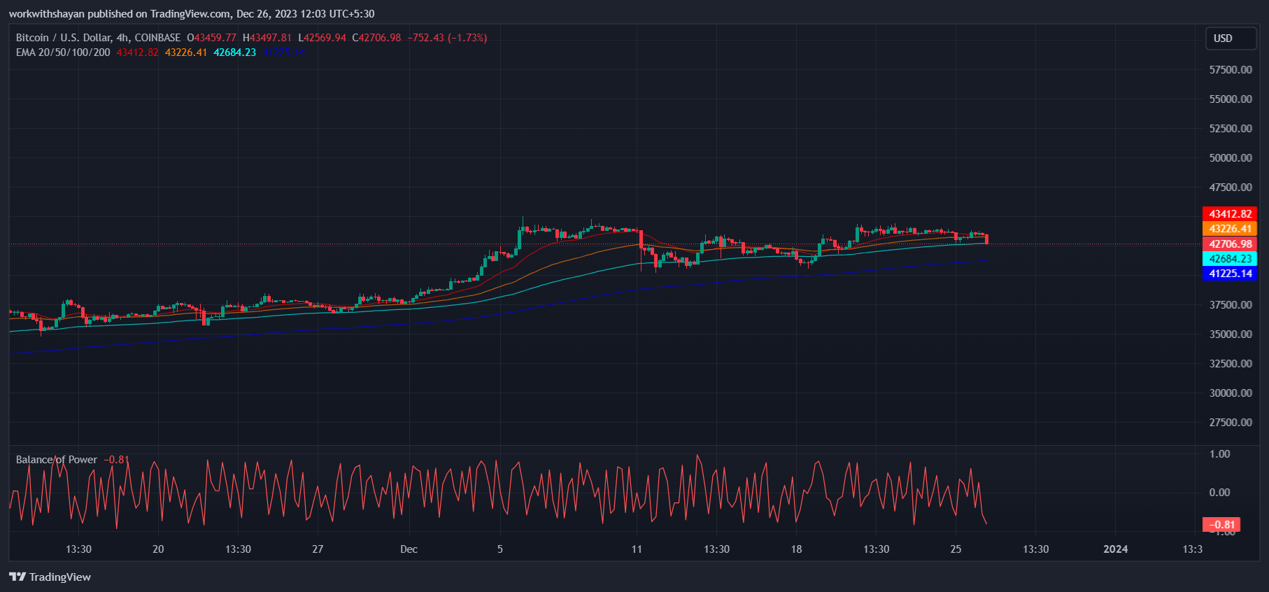Click the 2024 label on time axis
1269x592 pixels.
(x=1116, y=549)
